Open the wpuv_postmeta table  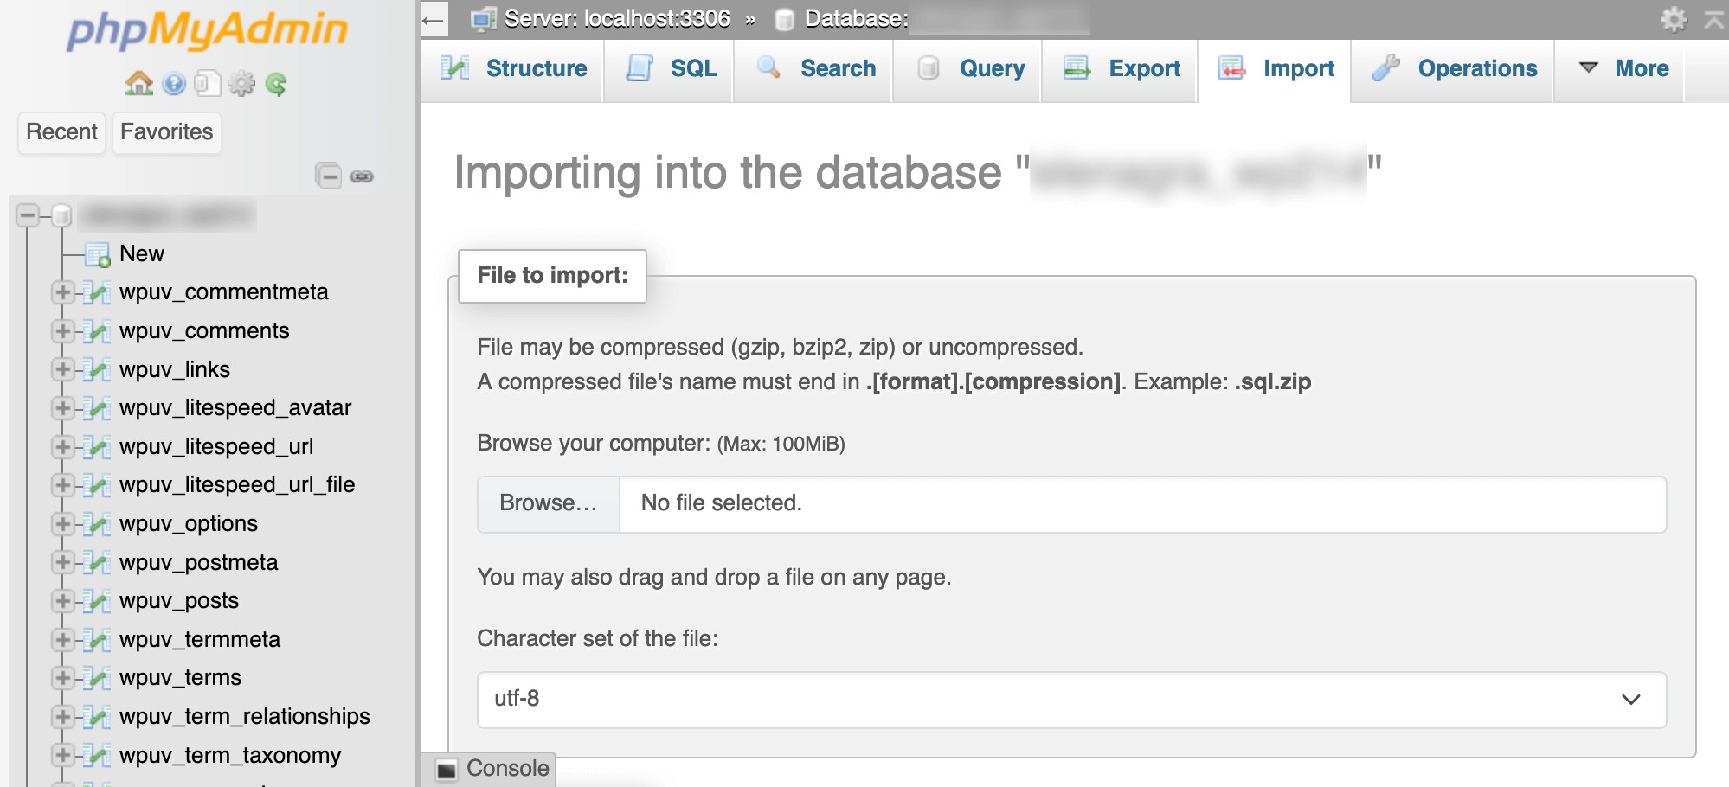[x=199, y=562]
